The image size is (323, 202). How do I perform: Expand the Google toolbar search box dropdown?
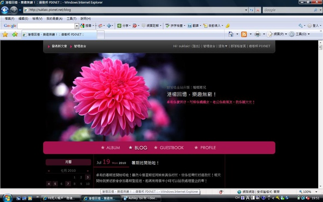(76, 26)
